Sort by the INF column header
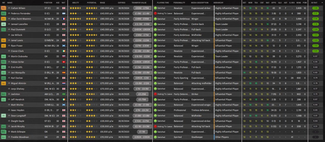Viewport: 325px width, 142px height. tap(4, 3)
